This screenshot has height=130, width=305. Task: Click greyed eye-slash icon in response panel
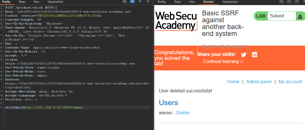(282, 1)
